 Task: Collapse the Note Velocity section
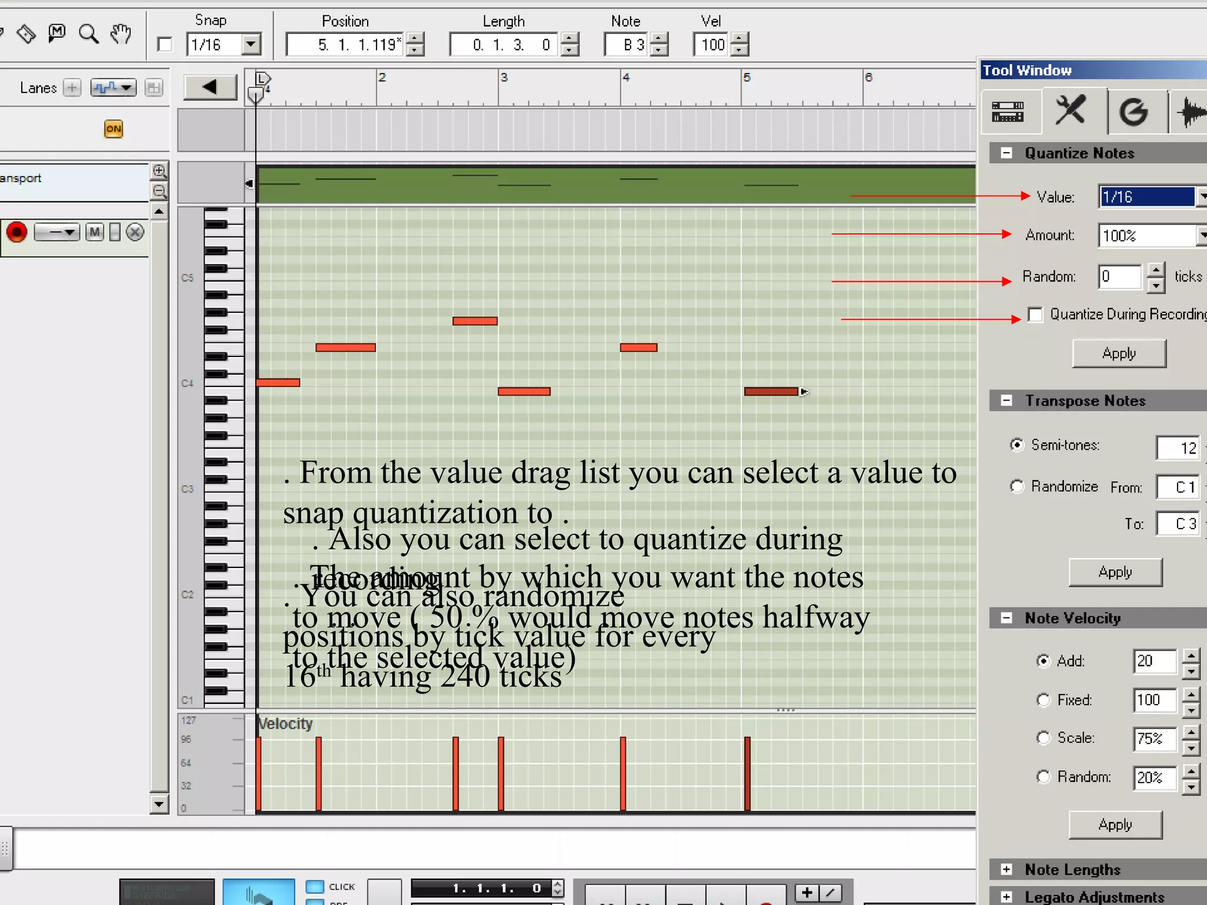[1007, 618]
